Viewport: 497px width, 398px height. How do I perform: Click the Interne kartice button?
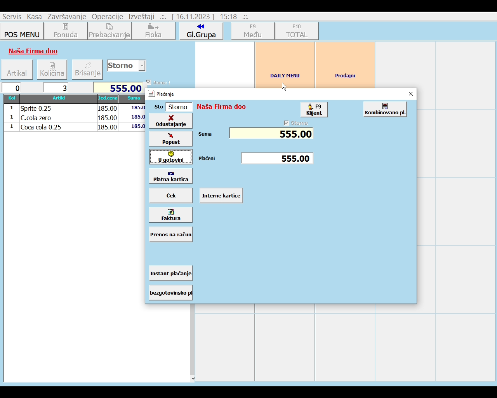pyautogui.click(x=221, y=196)
